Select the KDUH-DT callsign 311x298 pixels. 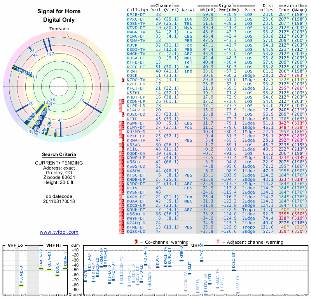point(136,210)
